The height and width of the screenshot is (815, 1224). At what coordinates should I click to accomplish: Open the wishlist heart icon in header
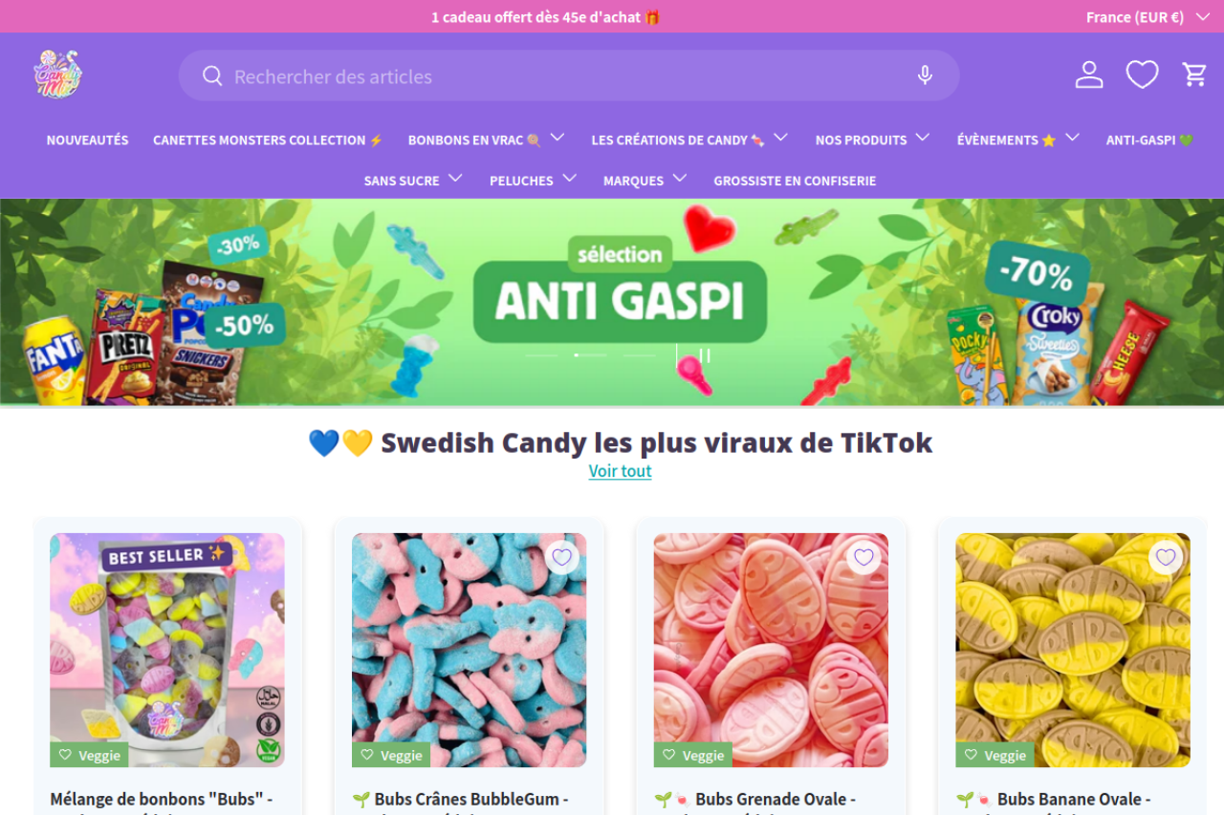[1142, 75]
